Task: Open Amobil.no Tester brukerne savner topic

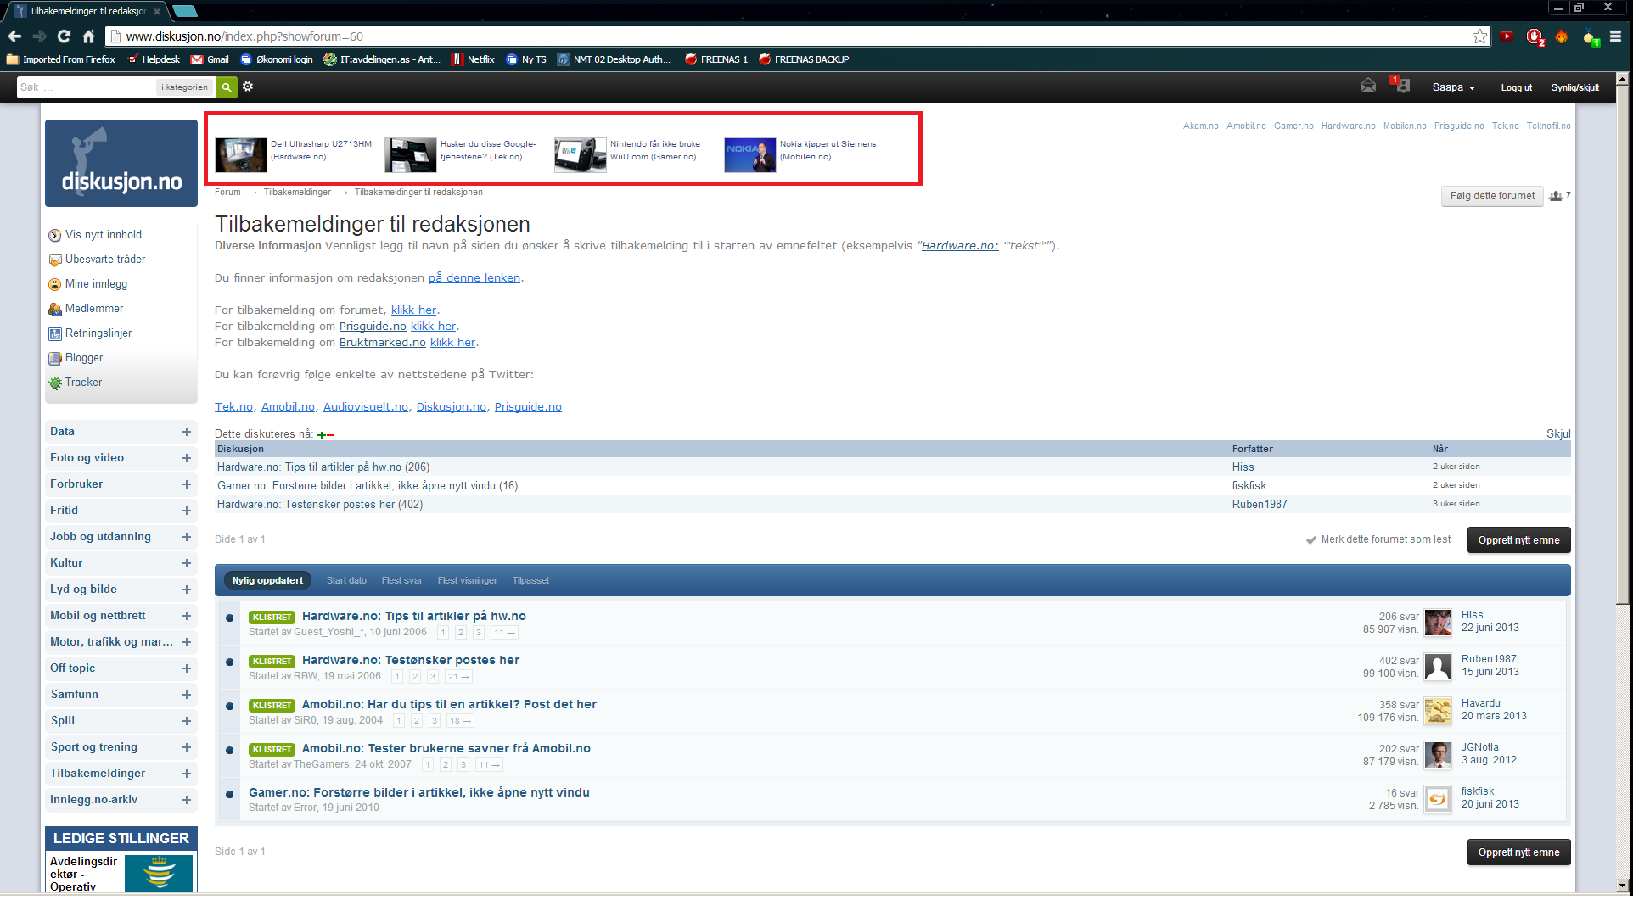Action: coord(446,748)
